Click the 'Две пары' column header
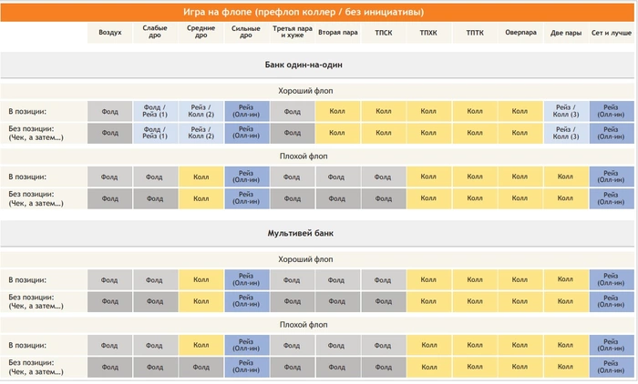The width and height of the screenshot is (638, 384). coord(566,33)
